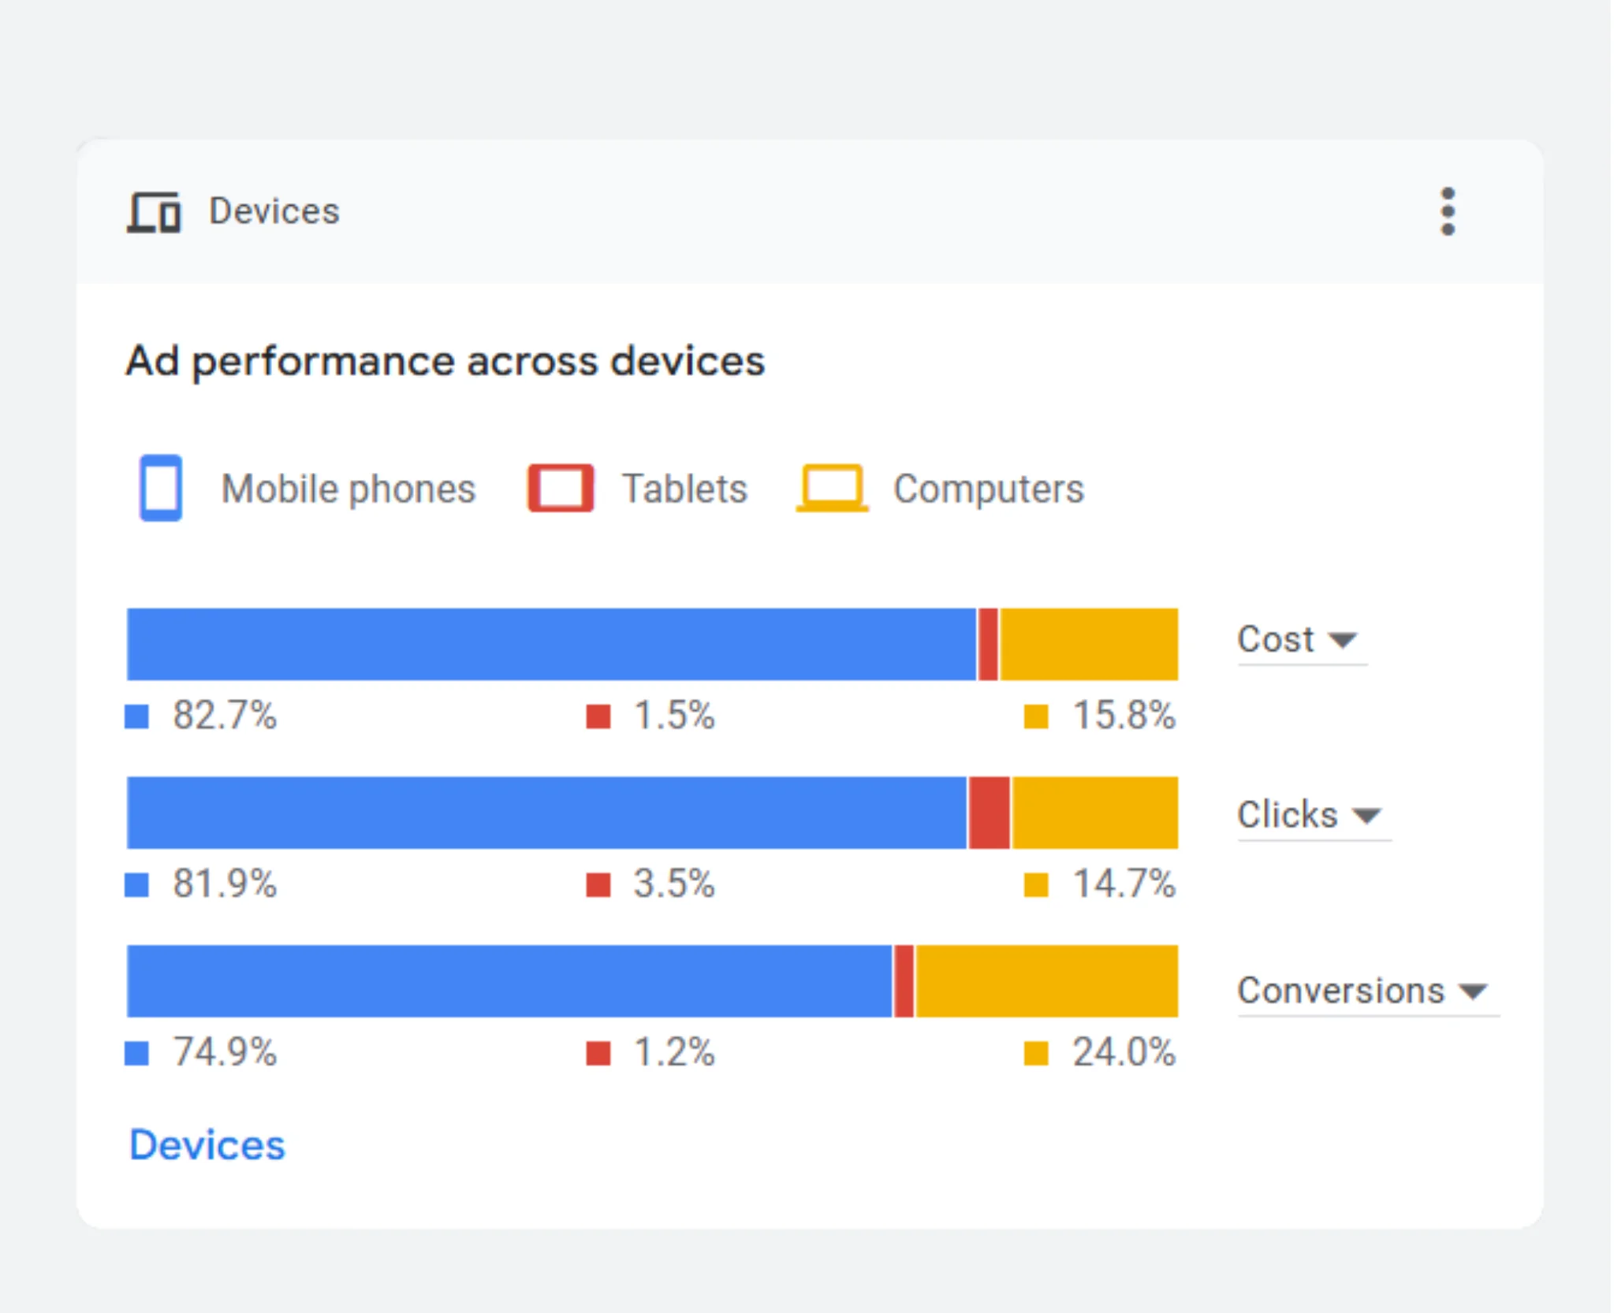The width and height of the screenshot is (1614, 1313).
Task: Click the blue mobile segment in Cost bar
Action: (551, 644)
